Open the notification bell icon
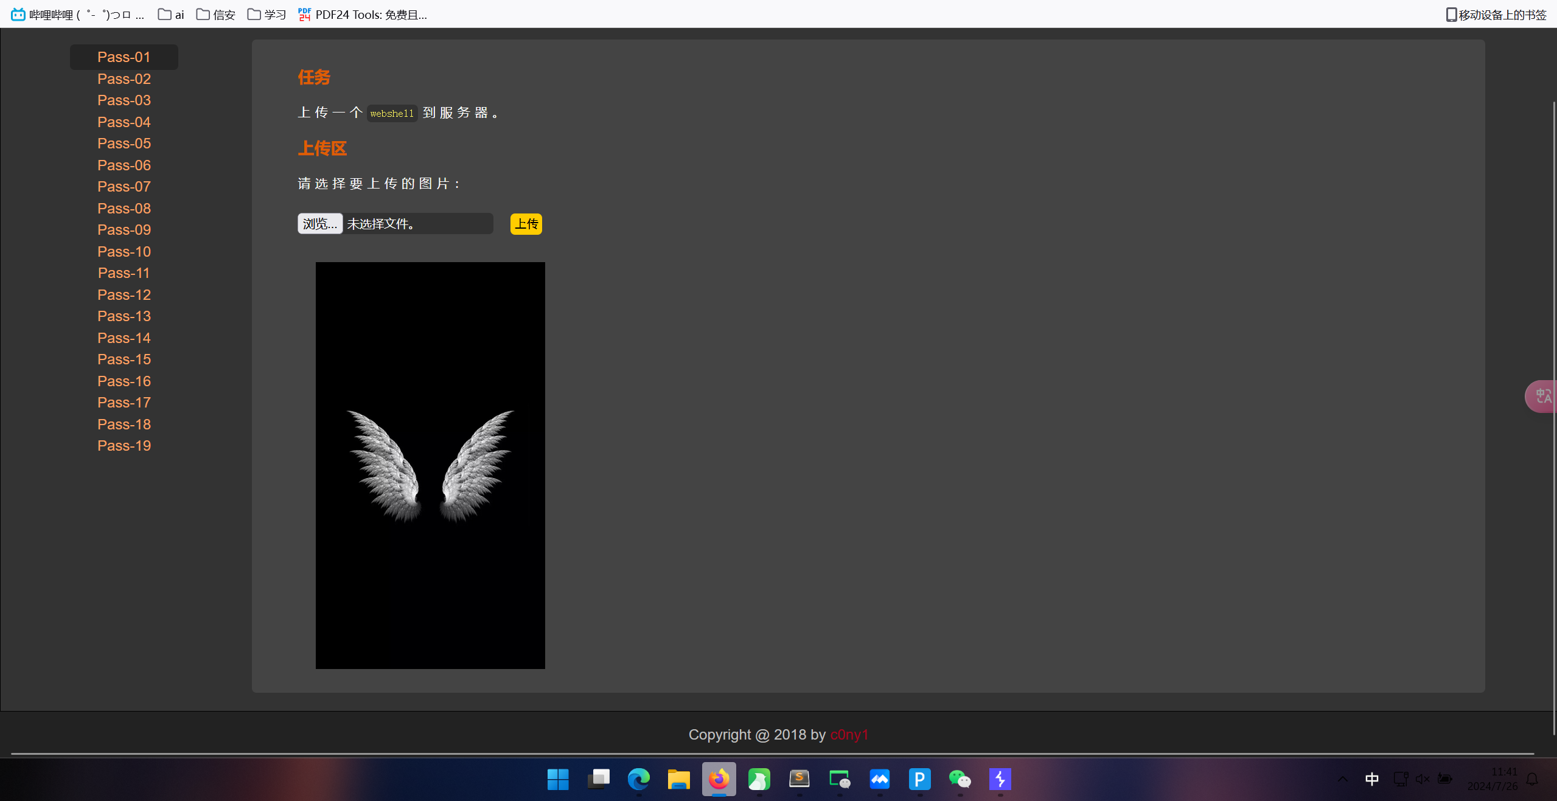The height and width of the screenshot is (801, 1557). tap(1533, 779)
